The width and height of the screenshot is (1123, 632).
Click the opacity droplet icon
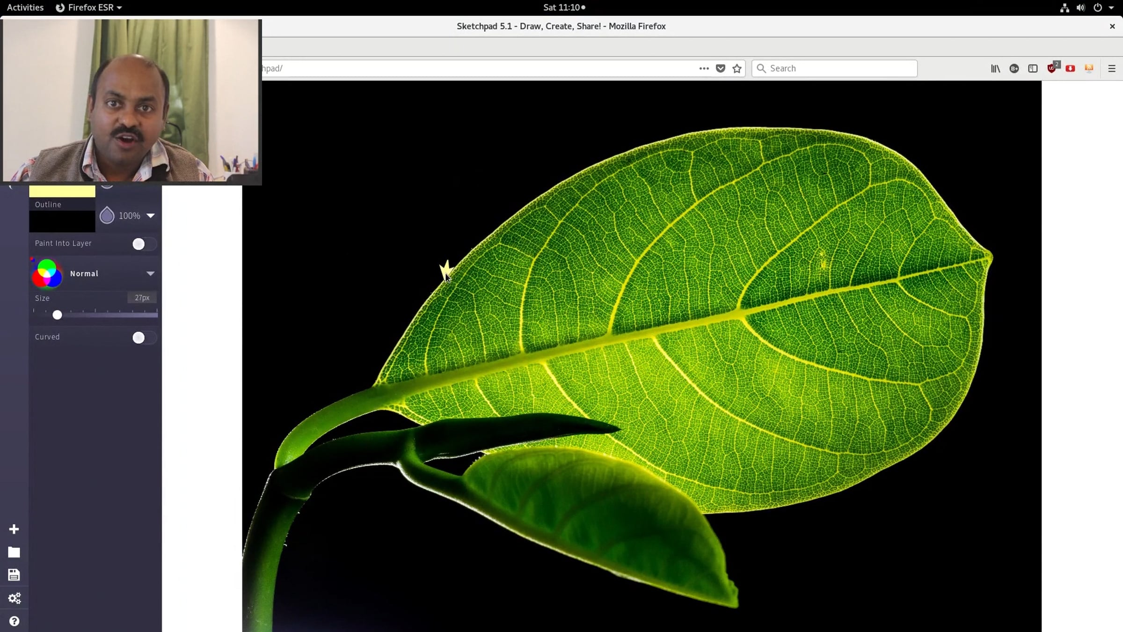[x=107, y=215]
